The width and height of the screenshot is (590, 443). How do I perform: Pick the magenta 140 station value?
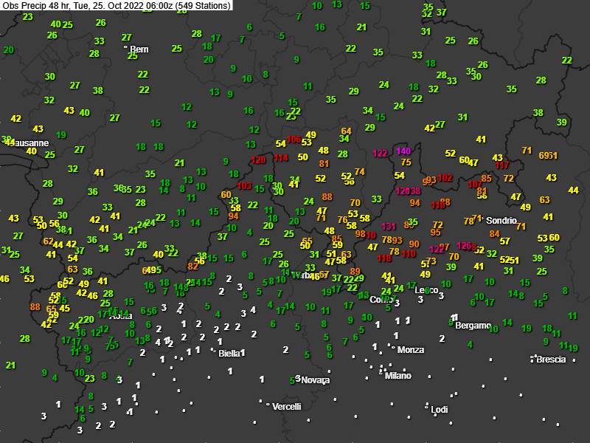[404, 151]
